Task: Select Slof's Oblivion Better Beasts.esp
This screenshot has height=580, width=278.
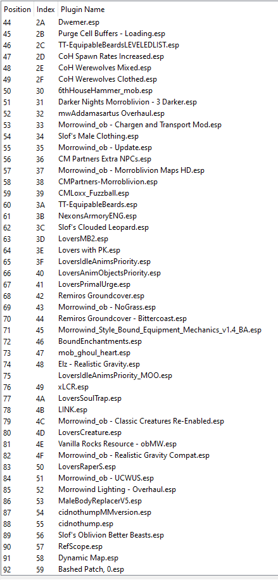Action: coord(111,535)
